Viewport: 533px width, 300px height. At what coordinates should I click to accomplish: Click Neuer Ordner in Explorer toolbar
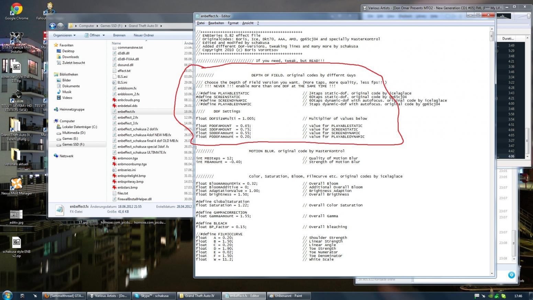[144, 35]
